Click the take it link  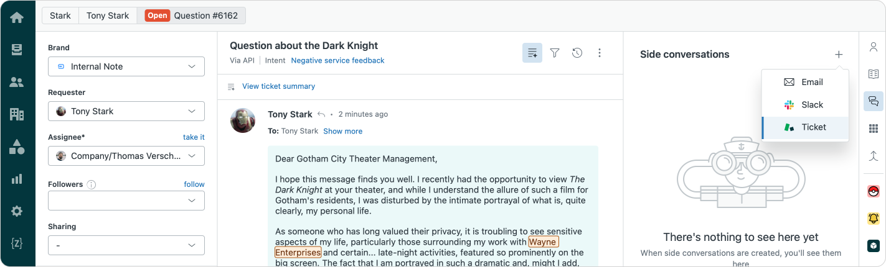[194, 137]
